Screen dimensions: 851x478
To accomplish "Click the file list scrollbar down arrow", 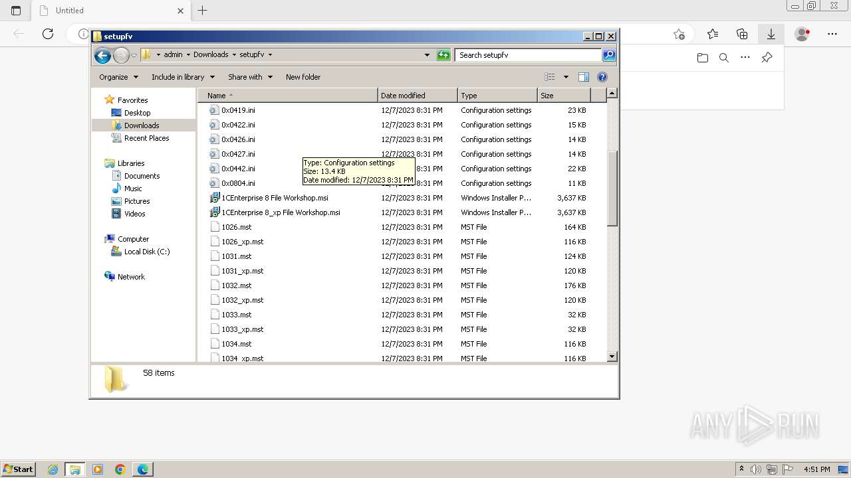I will pyautogui.click(x=612, y=357).
